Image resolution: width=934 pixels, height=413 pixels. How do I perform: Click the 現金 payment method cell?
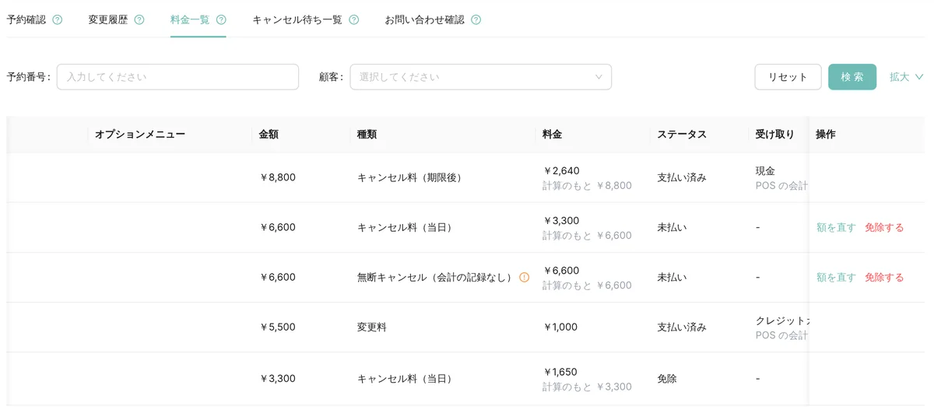[765, 171]
